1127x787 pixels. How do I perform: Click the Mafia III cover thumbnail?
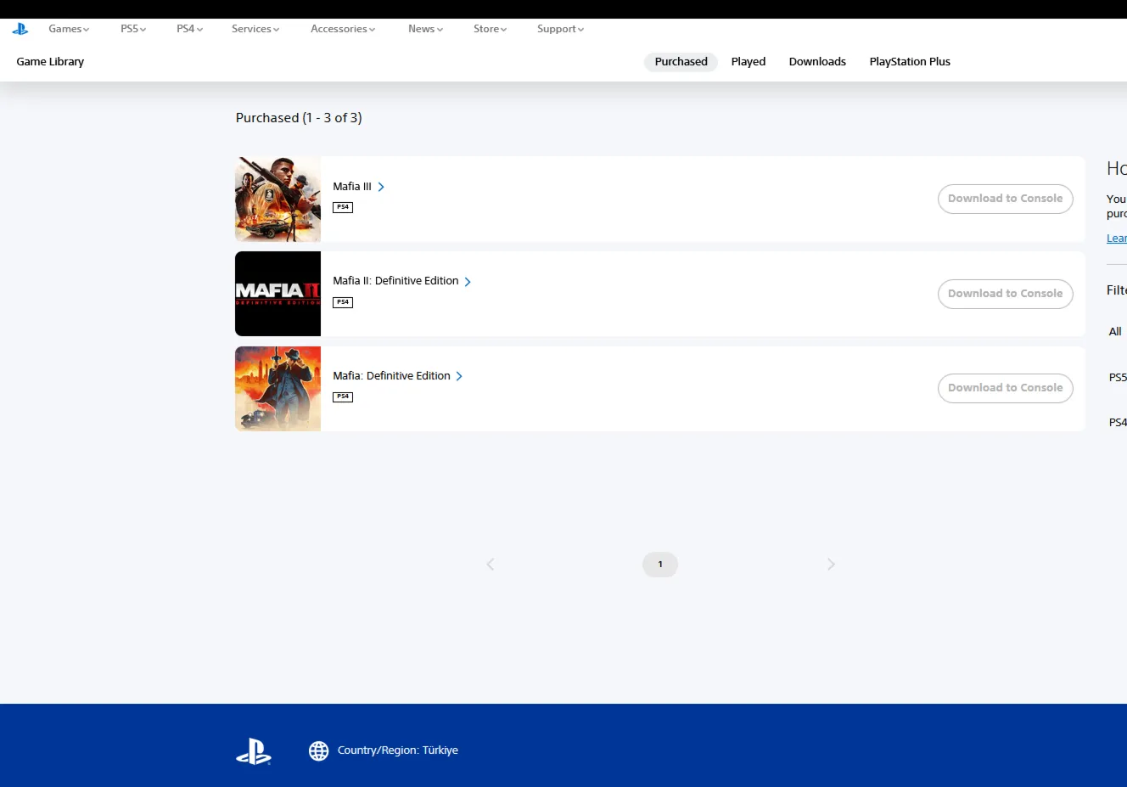click(278, 200)
